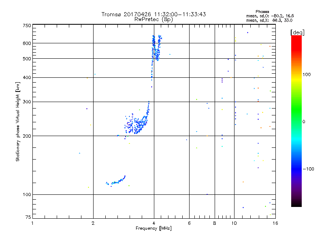Click the '75' height tick label
The image size is (324, 243).
pos(28,217)
